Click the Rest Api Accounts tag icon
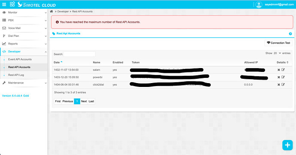The width and height of the screenshot is (296, 155). click(x=54, y=33)
